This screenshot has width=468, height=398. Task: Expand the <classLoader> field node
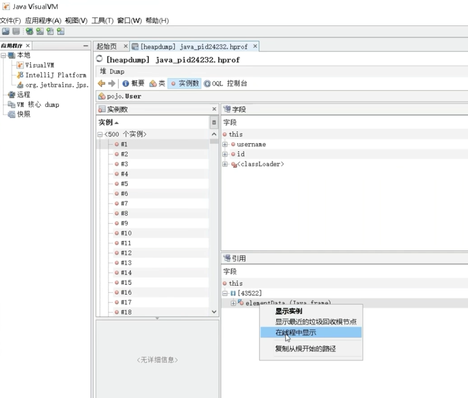(x=225, y=164)
